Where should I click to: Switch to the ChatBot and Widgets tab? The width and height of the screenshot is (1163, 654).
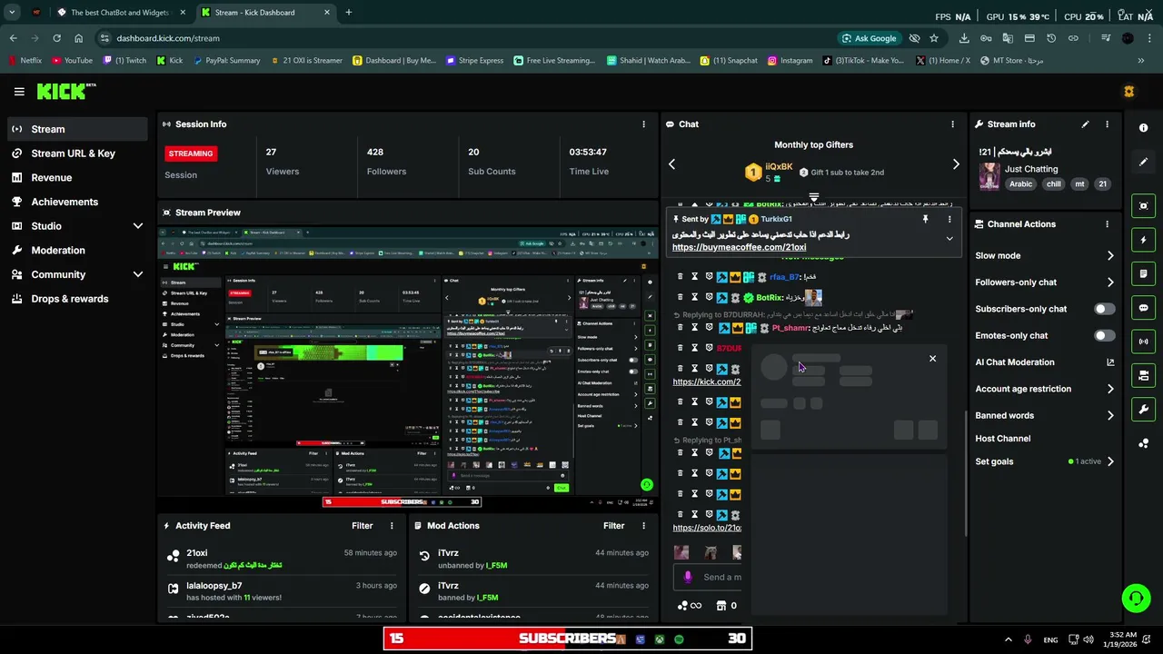point(121,13)
